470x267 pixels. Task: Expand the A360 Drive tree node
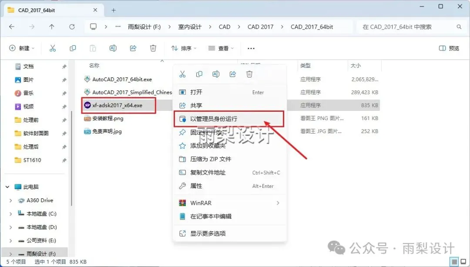(x=11, y=200)
